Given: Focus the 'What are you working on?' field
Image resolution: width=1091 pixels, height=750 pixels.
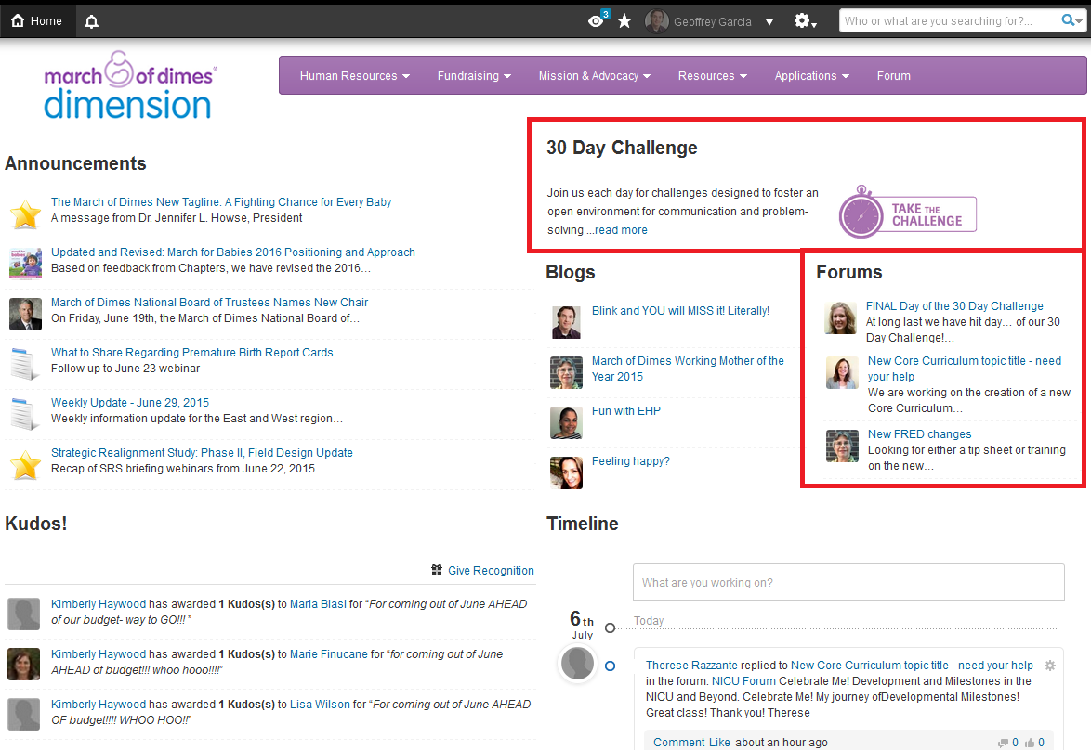Looking at the screenshot, I should click(x=848, y=583).
